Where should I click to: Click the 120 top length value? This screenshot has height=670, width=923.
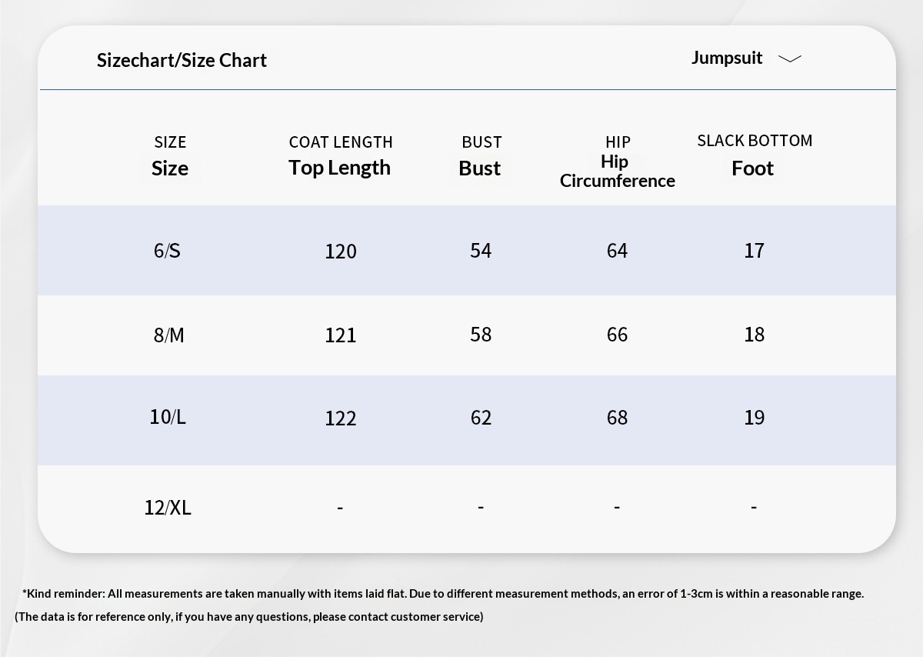click(340, 252)
